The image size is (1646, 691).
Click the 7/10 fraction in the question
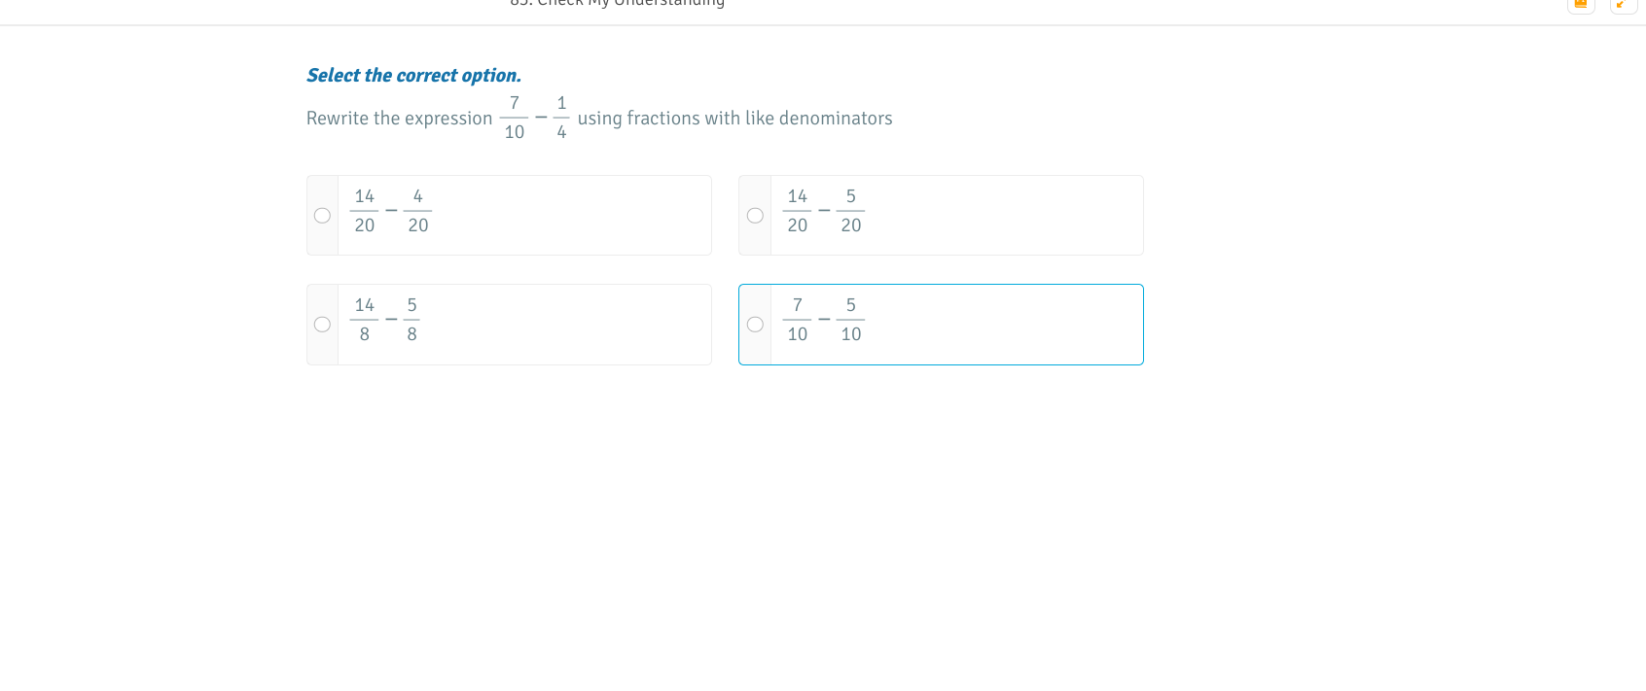point(515,118)
